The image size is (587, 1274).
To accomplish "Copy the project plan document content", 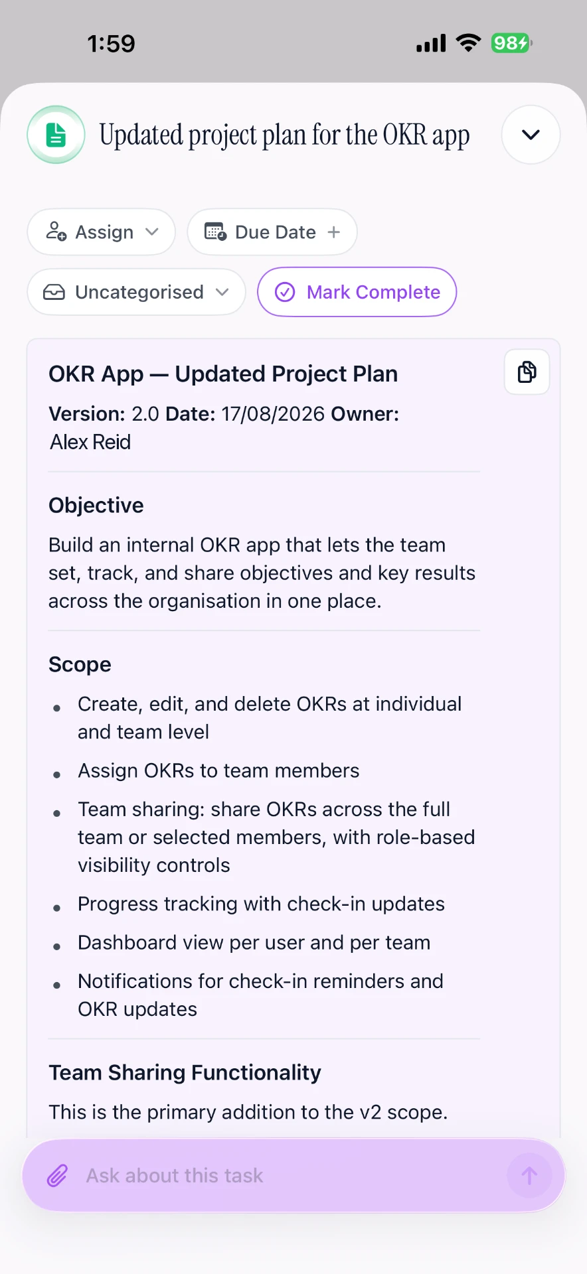I will click(527, 372).
